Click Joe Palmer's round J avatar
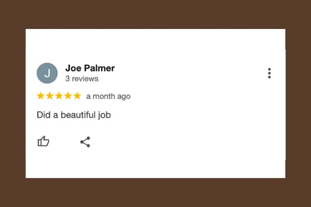 click(47, 73)
